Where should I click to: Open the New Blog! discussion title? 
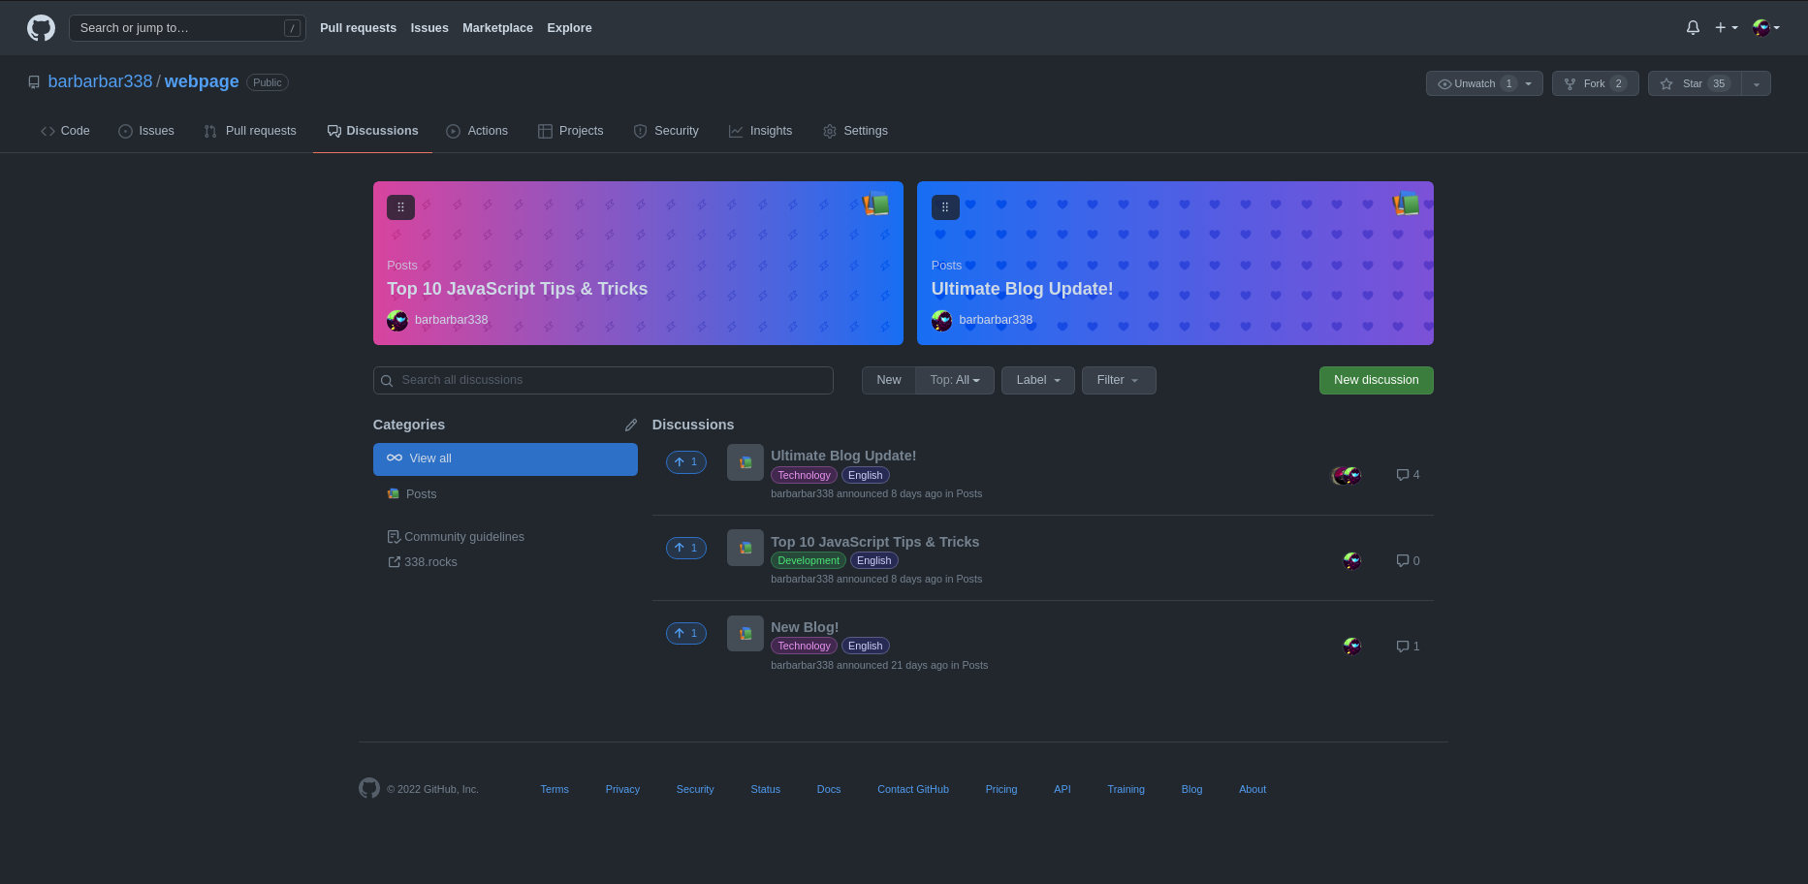coord(805,627)
